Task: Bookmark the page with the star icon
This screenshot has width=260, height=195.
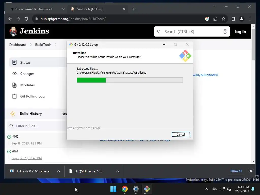Action: [223, 19]
